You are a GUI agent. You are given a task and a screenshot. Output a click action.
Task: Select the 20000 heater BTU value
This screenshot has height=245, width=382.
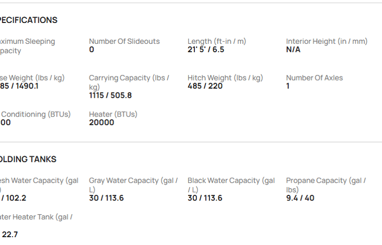coord(101,123)
